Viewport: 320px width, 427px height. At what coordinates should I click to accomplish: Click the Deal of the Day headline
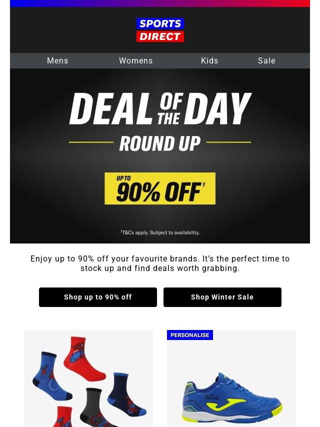click(x=160, y=108)
